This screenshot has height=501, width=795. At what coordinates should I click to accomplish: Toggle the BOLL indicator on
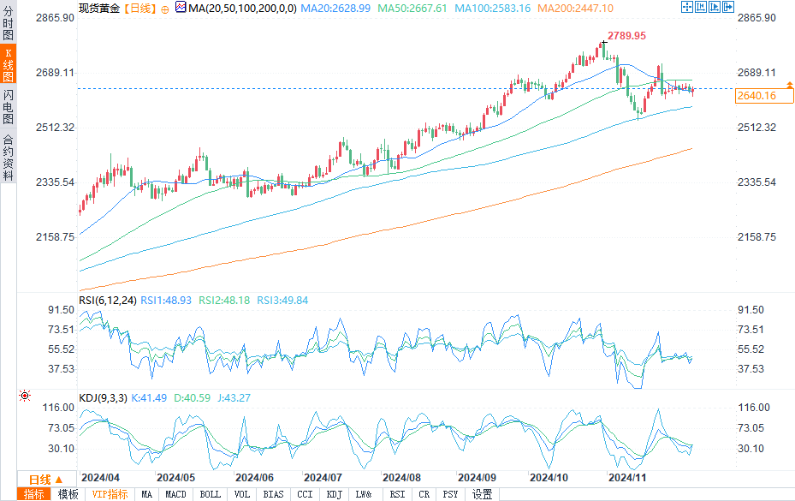click(x=210, y=494)
